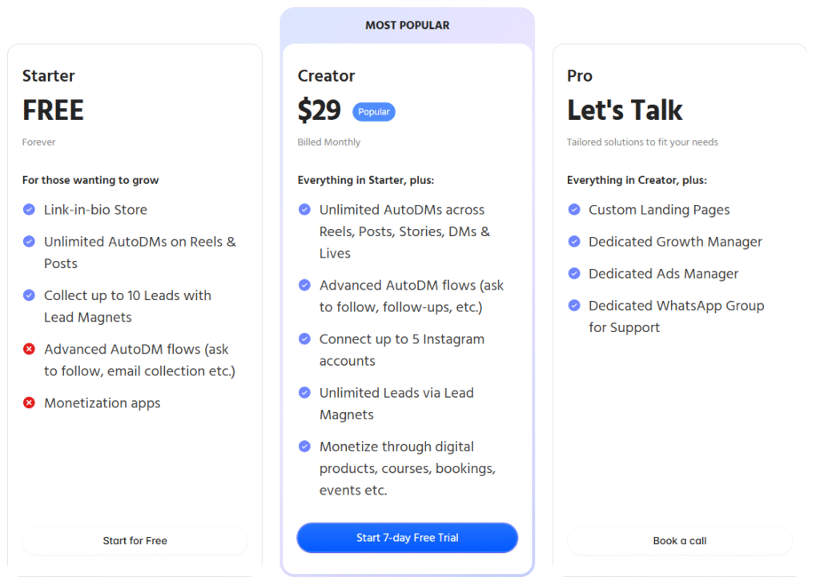Click the checkmark next to Dedicated Growth Manager

574,242
